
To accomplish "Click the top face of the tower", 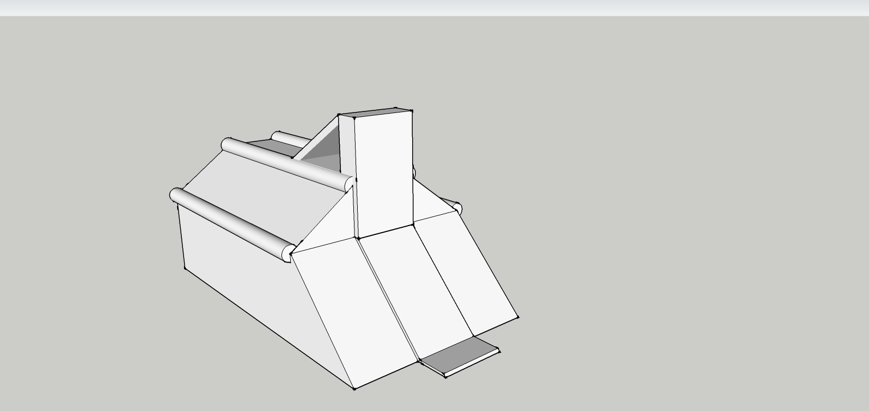I will [376, 113].
